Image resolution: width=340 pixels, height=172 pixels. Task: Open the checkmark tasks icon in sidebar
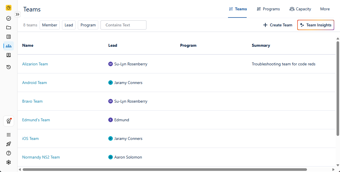[8, 18]
